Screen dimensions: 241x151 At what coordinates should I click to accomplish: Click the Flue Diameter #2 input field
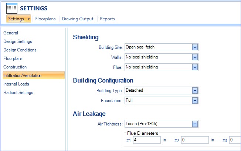(195, 140)
